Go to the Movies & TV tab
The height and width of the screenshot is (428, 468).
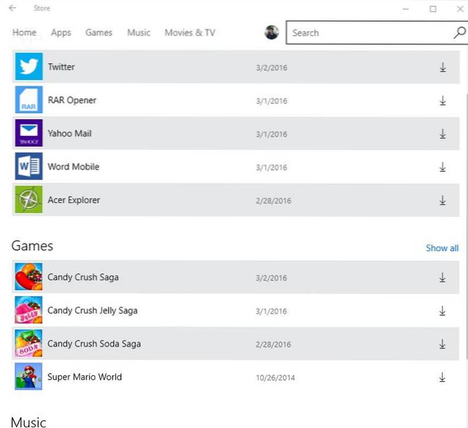click(x=190, y=32)
